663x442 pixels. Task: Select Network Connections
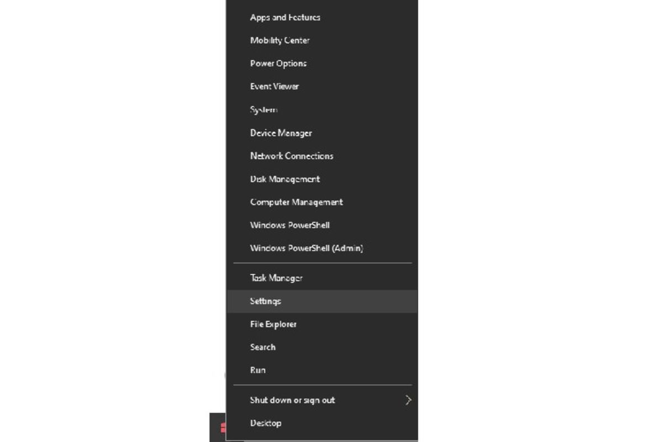[291, 156]
